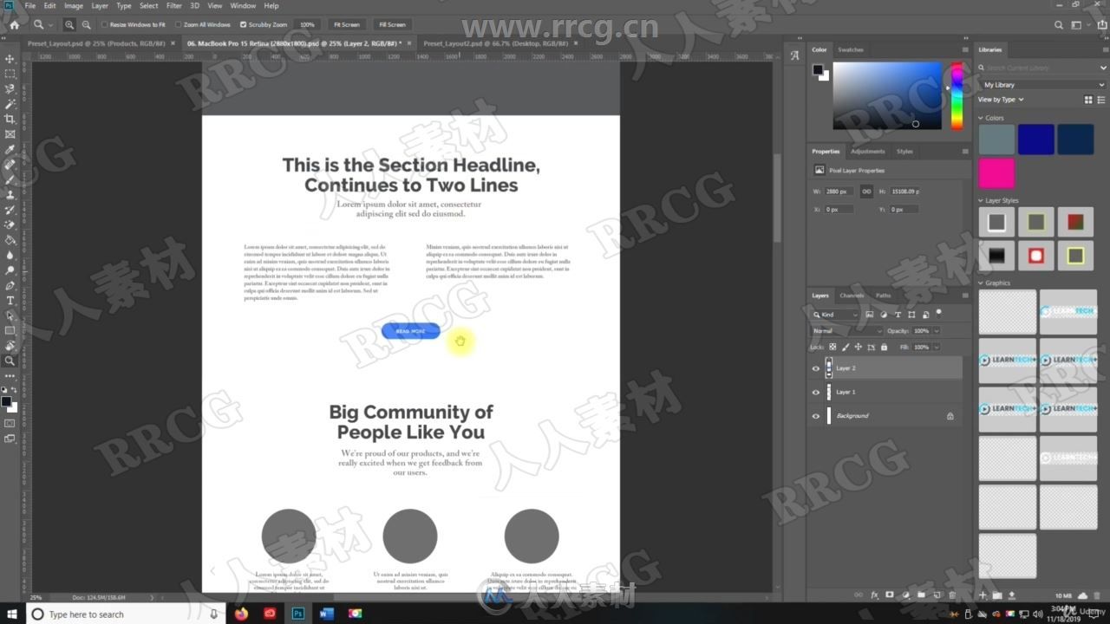Go to Photoshop Home screen icon

tap(13, 24)
